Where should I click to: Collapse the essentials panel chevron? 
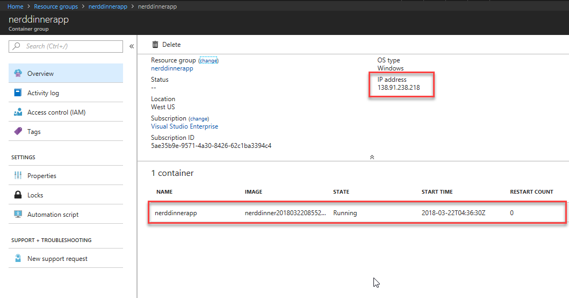point(372,157)
